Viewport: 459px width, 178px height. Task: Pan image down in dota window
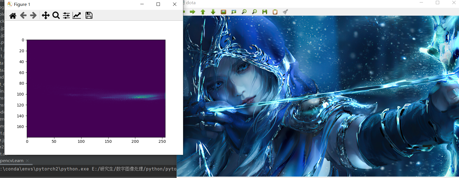(x=213, y=12)
